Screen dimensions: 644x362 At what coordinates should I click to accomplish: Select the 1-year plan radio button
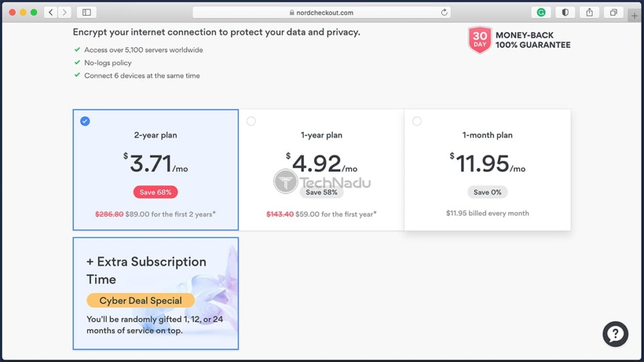251,121
